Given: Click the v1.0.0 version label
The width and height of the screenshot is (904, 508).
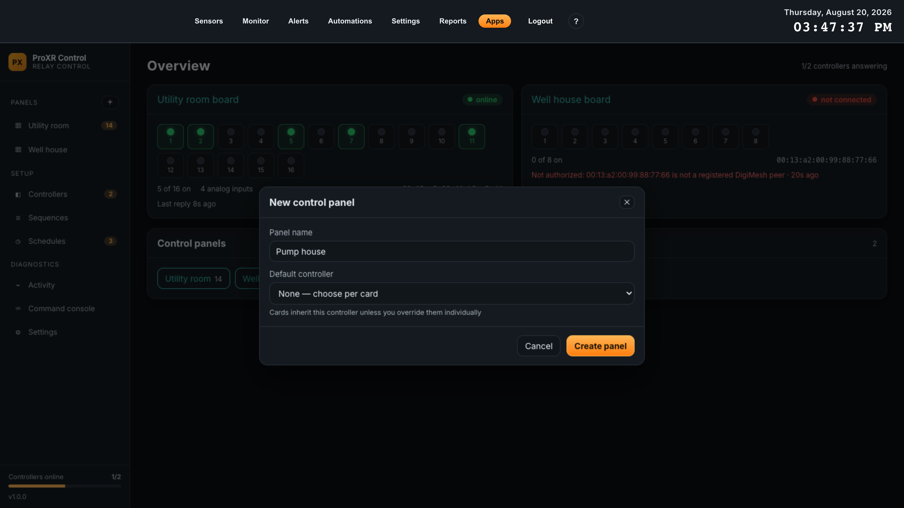Looking at the screenshot, I should [17, 497].
